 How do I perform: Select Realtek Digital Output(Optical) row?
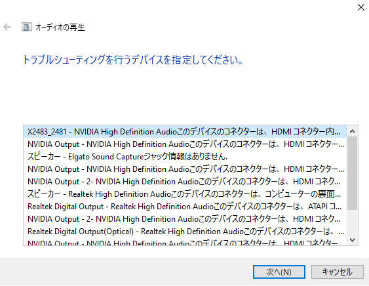(185, 232)
